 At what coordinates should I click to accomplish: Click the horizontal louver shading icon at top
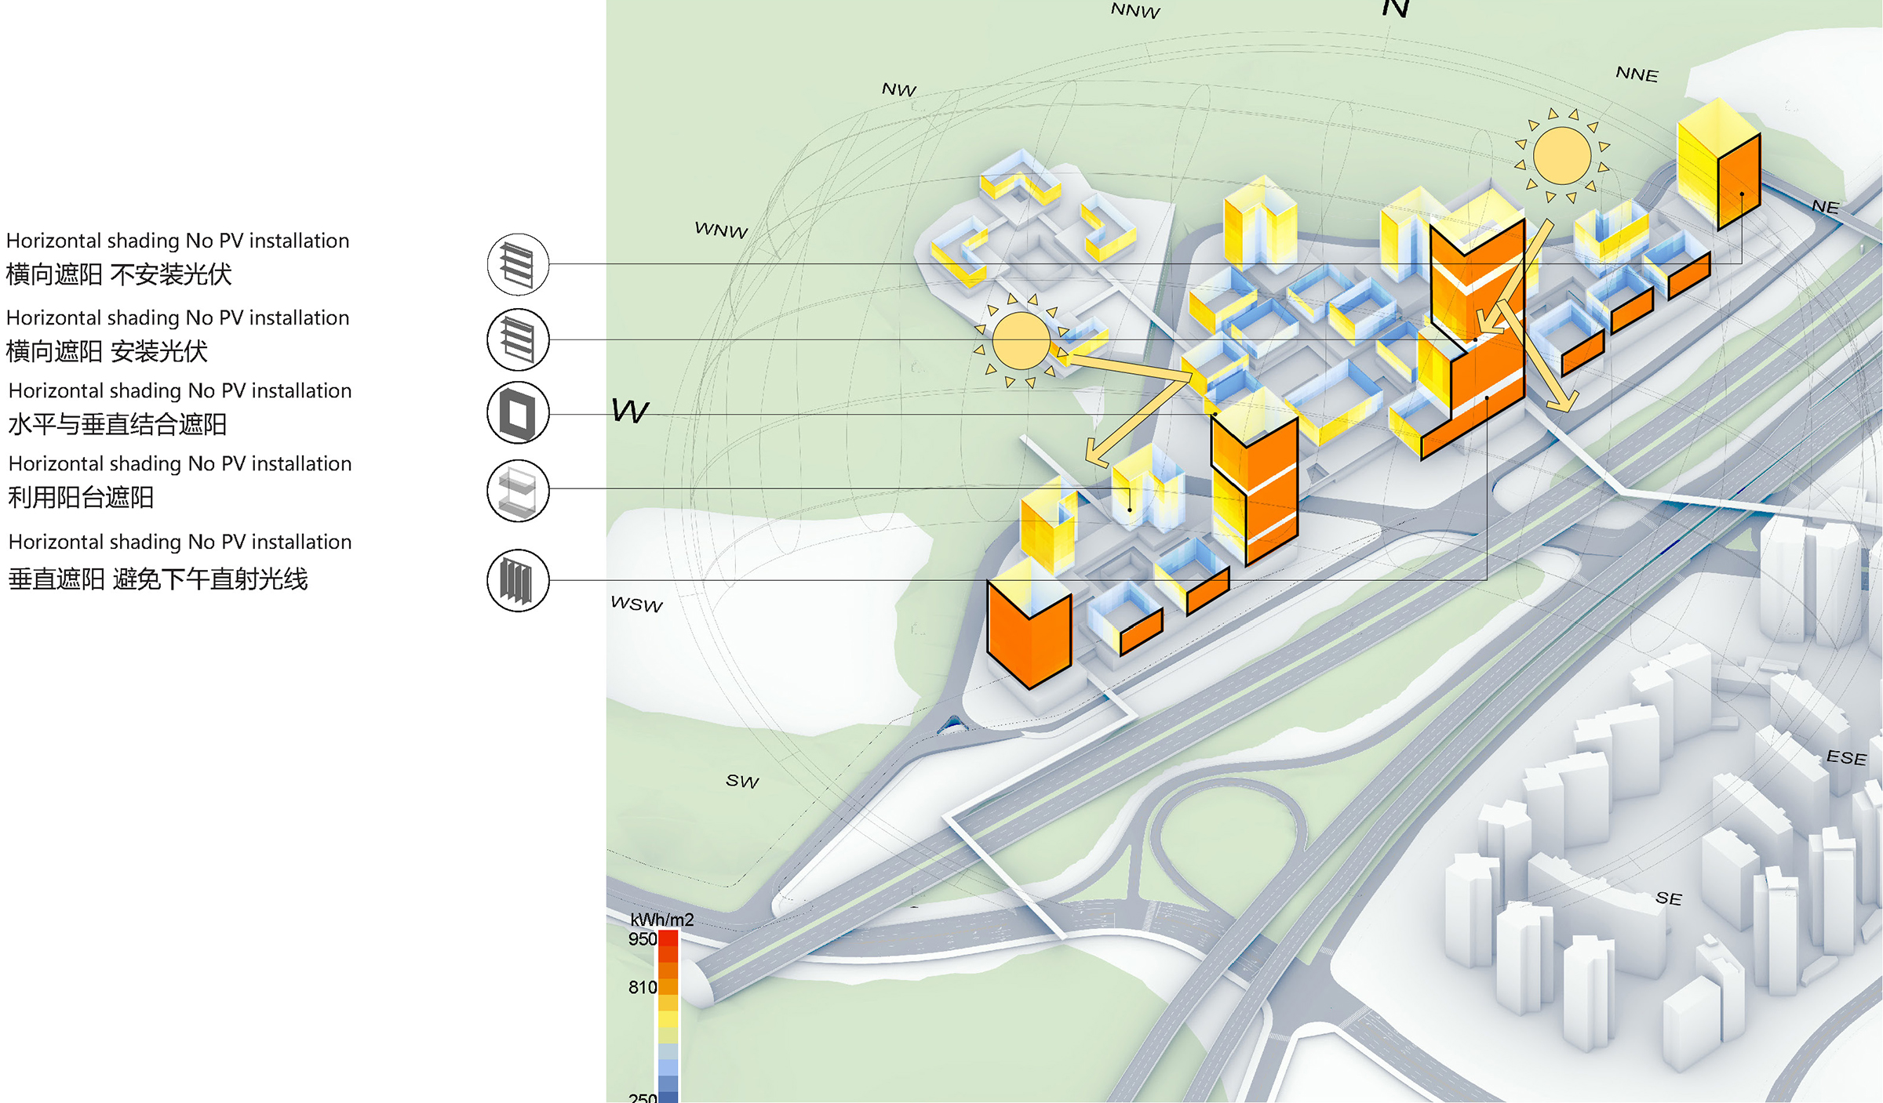(x=518, y=264)
